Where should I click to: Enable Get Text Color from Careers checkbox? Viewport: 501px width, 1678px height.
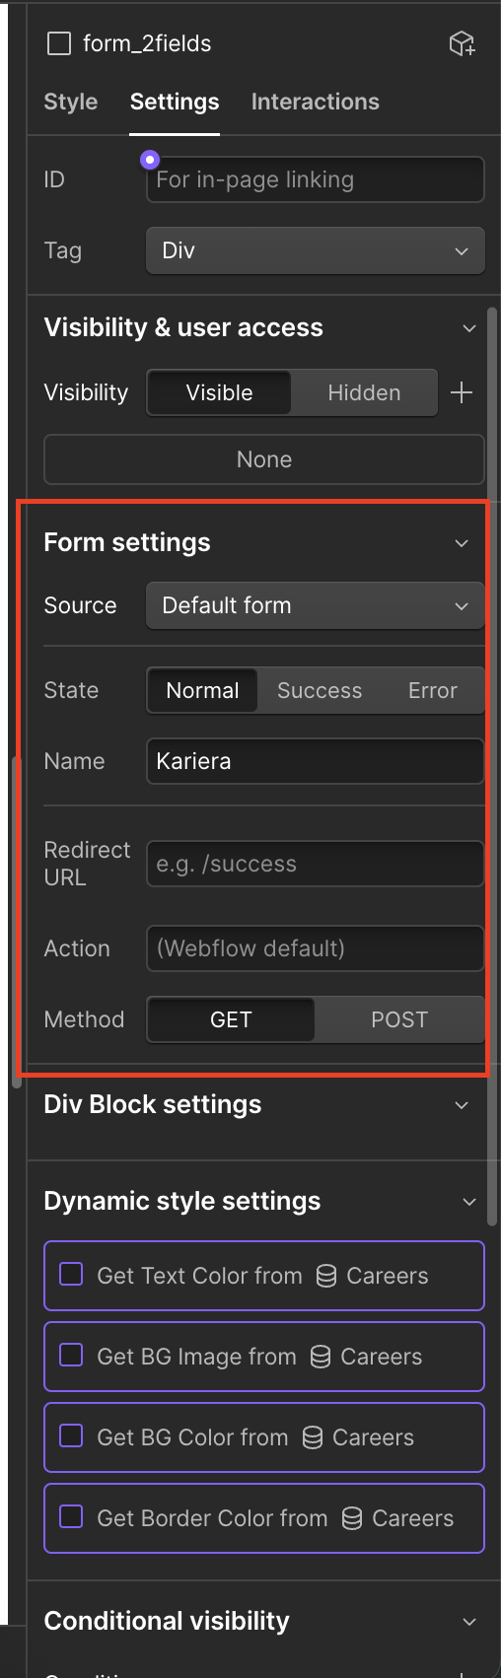(x=71, y=1275)
